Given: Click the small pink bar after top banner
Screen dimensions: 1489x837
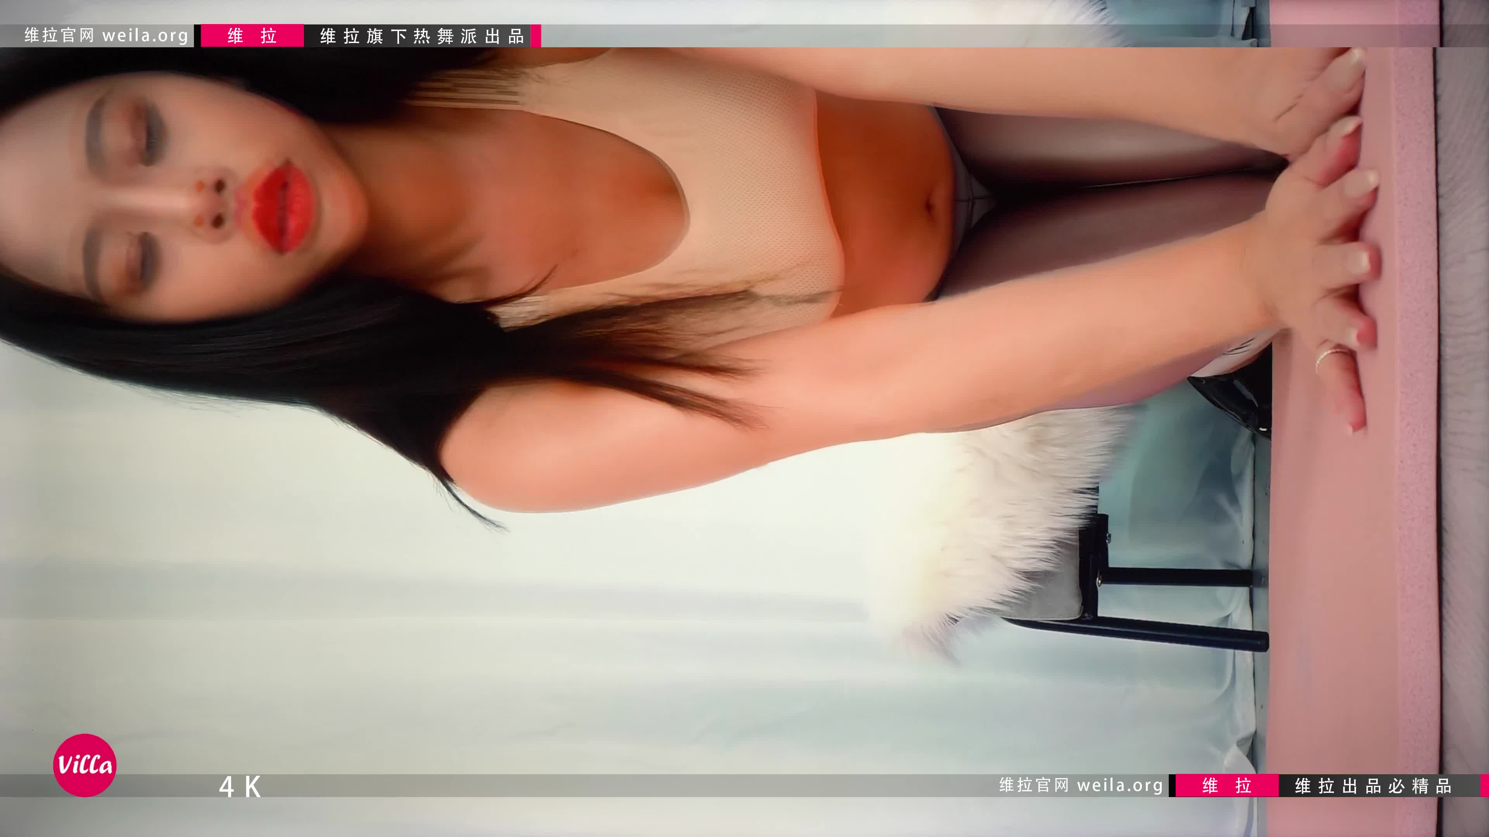Looking at the screenshot, I should (536, 36).
